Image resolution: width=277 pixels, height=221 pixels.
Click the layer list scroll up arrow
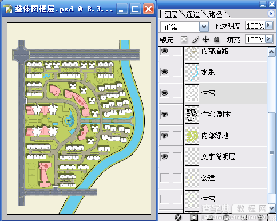point(272,52)
